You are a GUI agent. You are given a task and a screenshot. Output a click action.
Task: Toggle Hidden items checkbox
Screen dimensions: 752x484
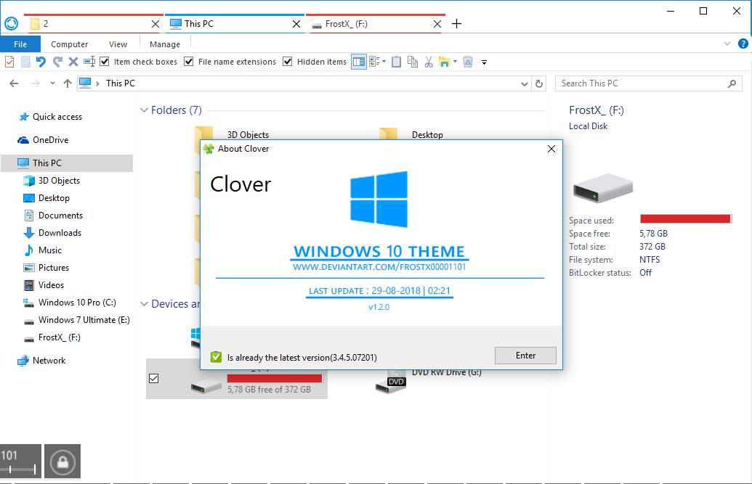click(288, 62)
